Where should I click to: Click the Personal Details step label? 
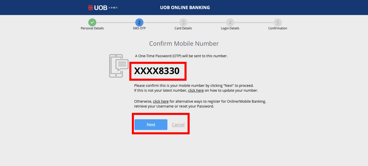coord(92,28)
